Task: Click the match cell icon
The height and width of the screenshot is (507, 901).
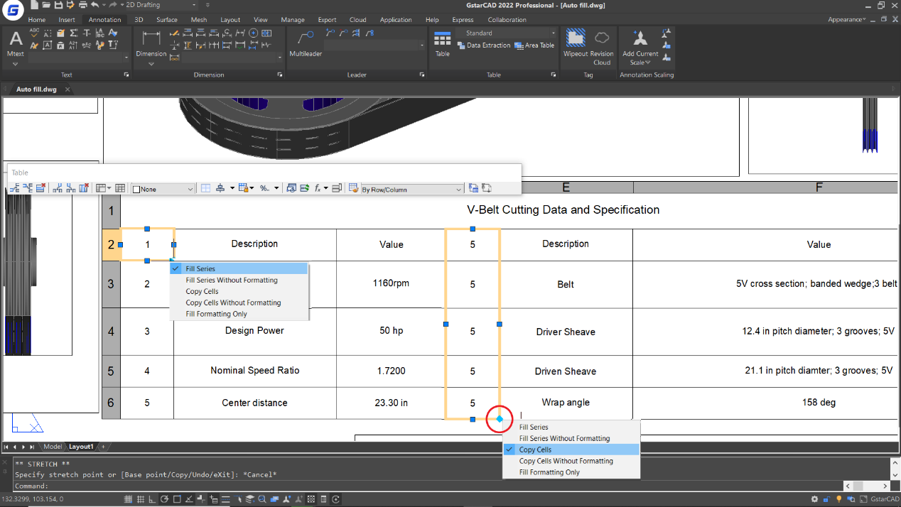Action: point(353,188)
